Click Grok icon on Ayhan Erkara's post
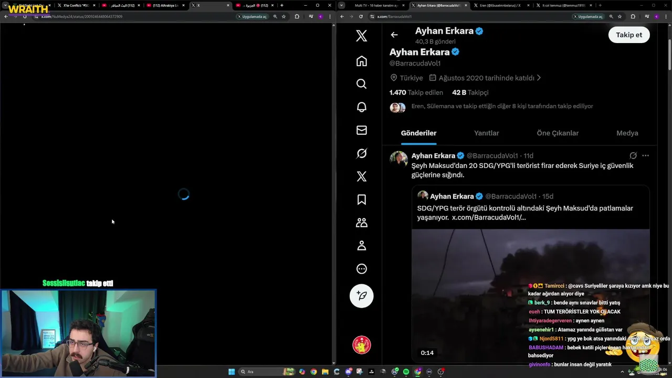Image resolution: width=672 pixels, height=378 pixels. [x=633, y=155]
